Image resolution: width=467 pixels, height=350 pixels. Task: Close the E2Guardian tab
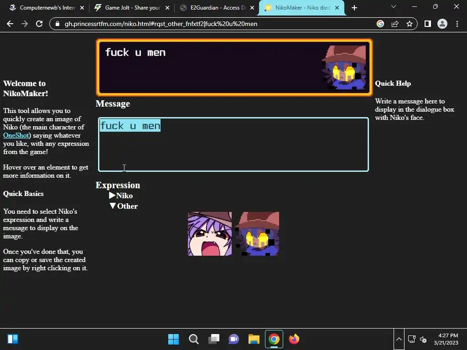(x=252, y=8)
